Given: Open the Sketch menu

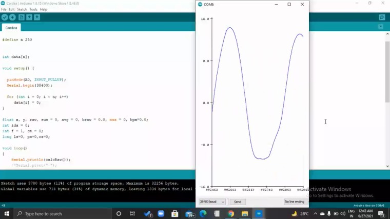Looking at the screenshot, I should coord(22,9).
